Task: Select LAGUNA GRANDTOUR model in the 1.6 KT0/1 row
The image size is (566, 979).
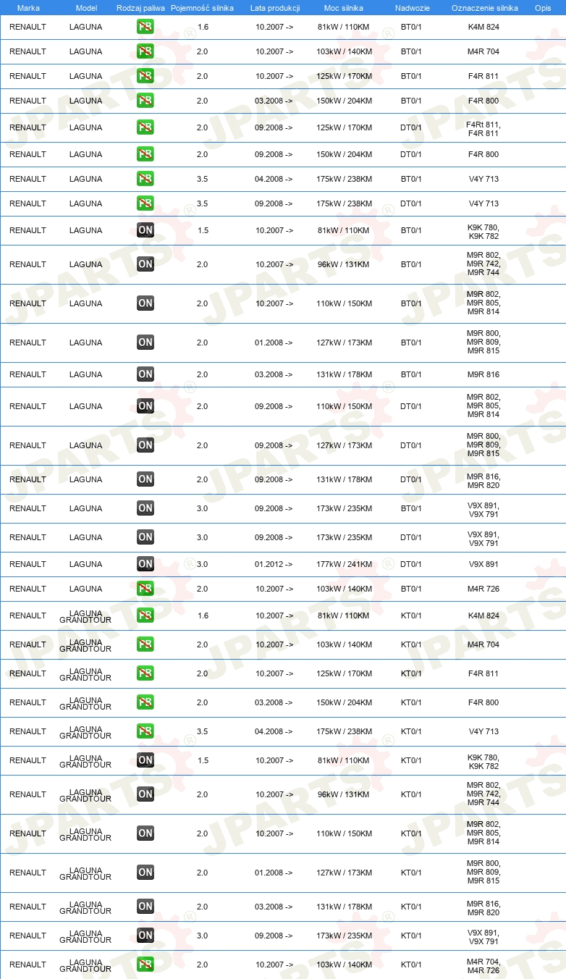Action: click(85, 617)
